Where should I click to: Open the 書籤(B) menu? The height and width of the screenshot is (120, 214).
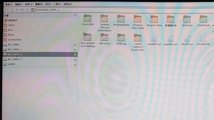[39, 4]
